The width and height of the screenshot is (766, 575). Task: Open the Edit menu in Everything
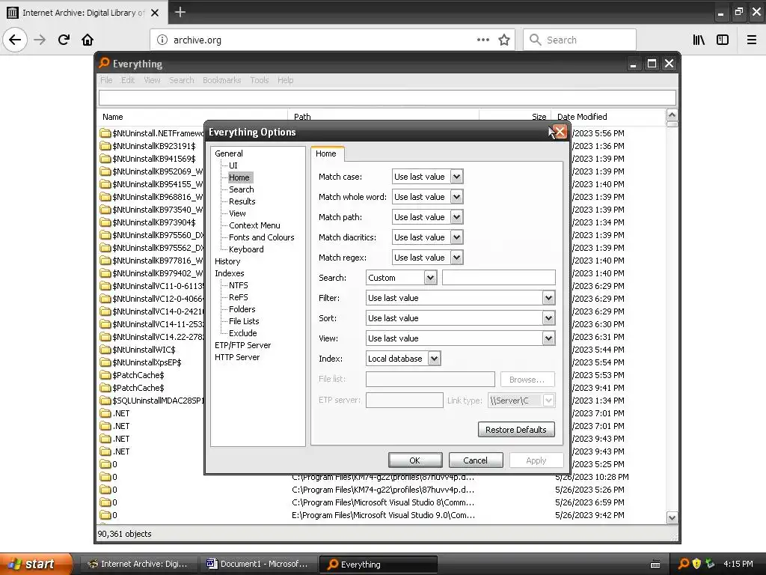coord(128,80)
